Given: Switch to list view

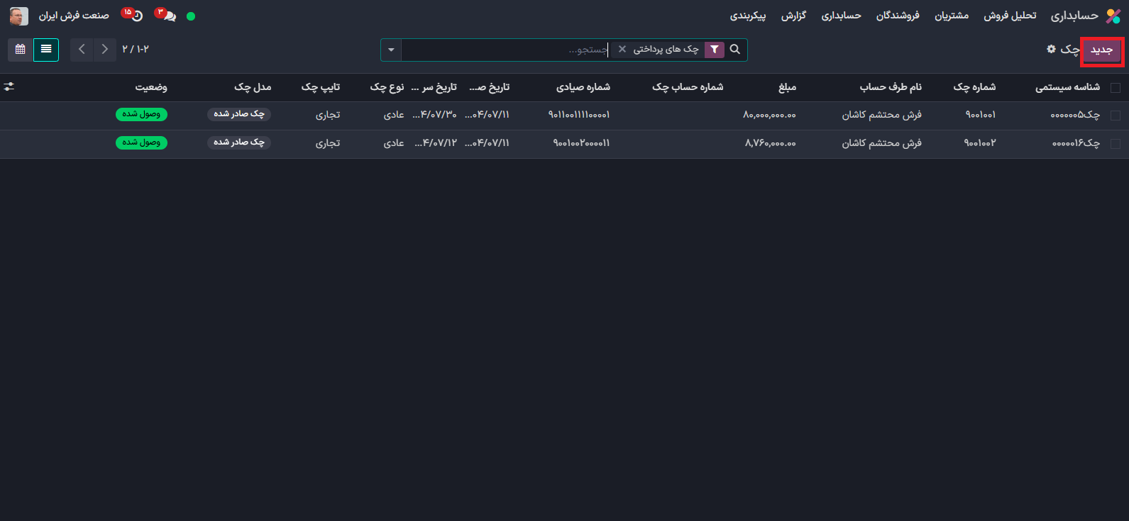Looking at the screenshot, I should tap(46, 50).
